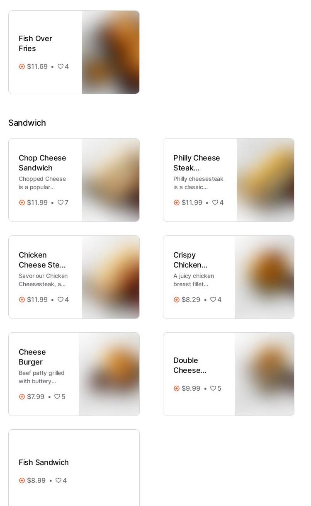Open Chop Cheese Sandwich title
The height and width of the screenshot is (506, 311).
[x=42, y=163]
